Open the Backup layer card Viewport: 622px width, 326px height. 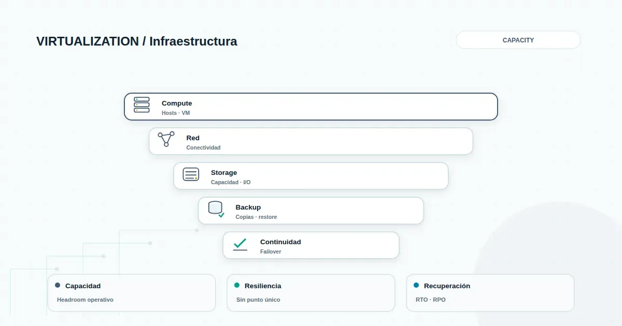[311, 211]
